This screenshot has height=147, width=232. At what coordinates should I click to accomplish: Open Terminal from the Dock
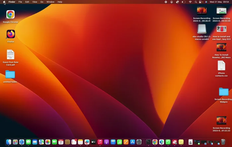coord(148,142)
